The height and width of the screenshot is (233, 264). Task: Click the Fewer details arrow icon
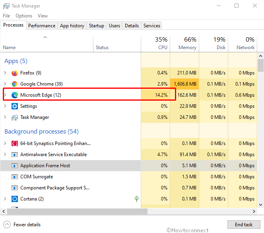coord(7,225)
